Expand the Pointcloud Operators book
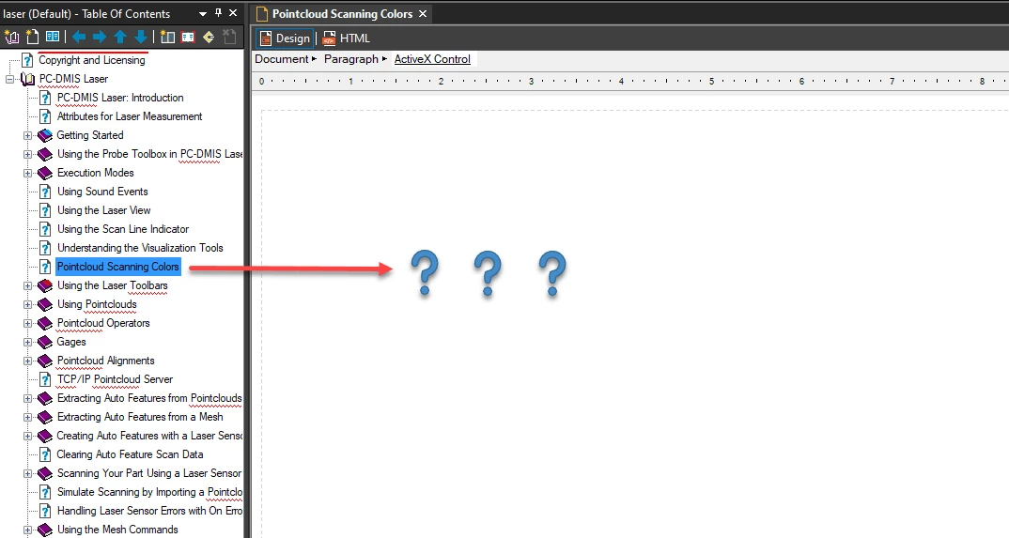The height and width of the screenshot is (538, 1009). point(27,323)
